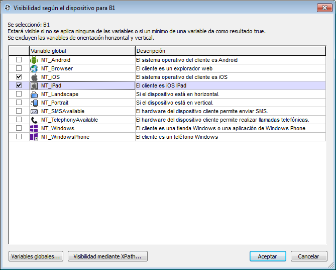Open 'Visibilidad mediante XPath...' button

[107, 256]
